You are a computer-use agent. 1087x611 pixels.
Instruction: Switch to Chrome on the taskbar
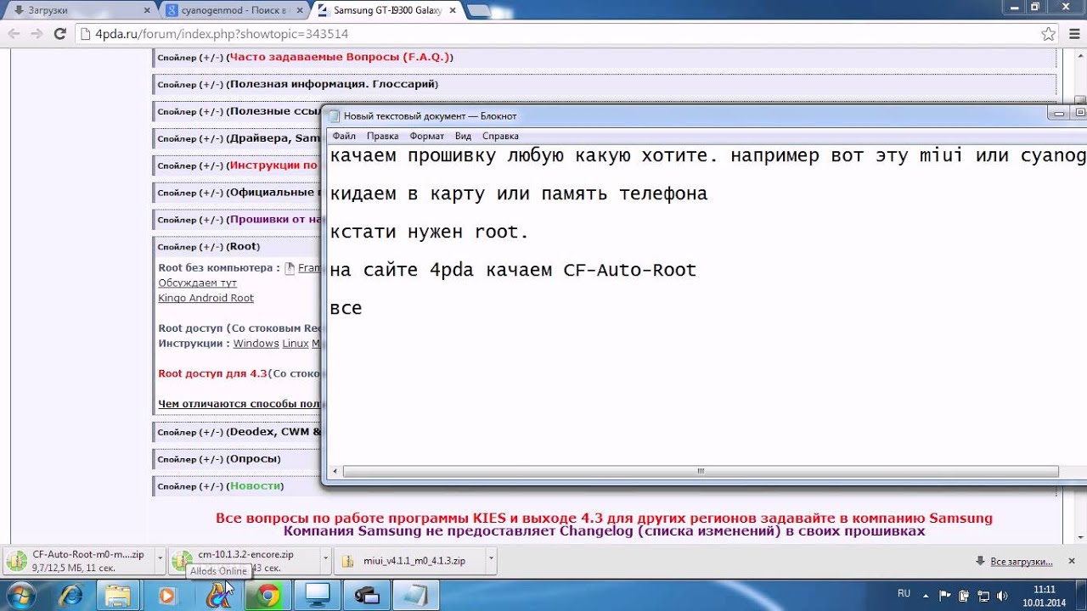click(x=268, y=596)
